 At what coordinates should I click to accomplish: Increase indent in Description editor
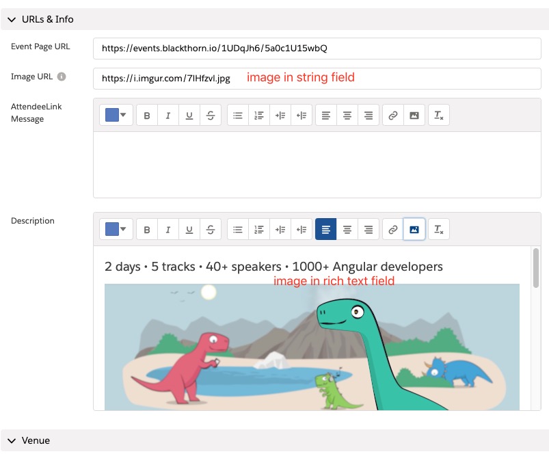click(x=280, y=229)
